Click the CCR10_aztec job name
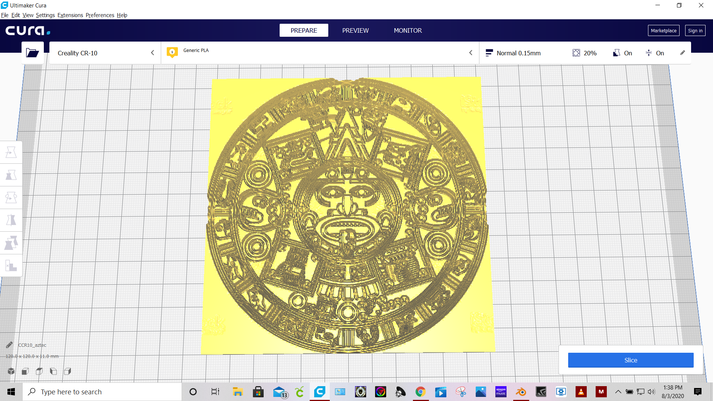The image size is (713, 401). coord(32,345)
